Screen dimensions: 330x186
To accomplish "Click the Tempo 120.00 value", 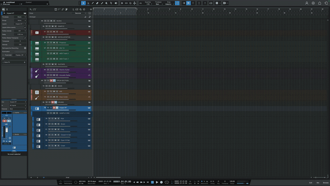I will [x=232, y=181].
